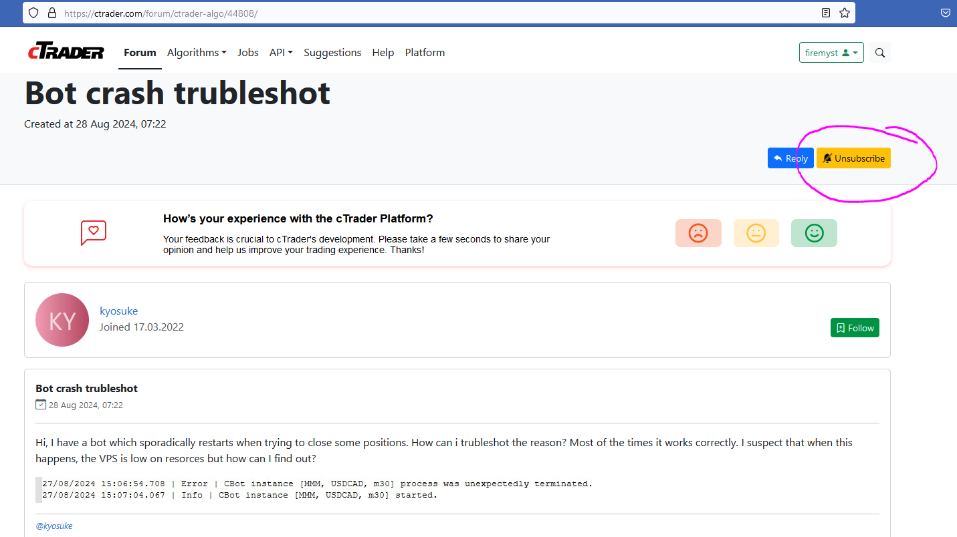Click the shield tracking protection icon
This screenshot has height=537, width=957.
[34, 13]
